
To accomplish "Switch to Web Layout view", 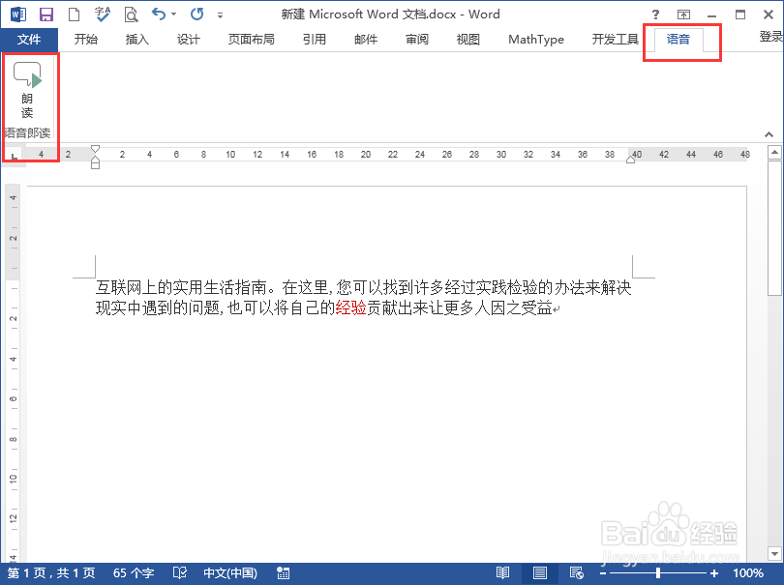I will pyautogui.click(x=577, y=573).
